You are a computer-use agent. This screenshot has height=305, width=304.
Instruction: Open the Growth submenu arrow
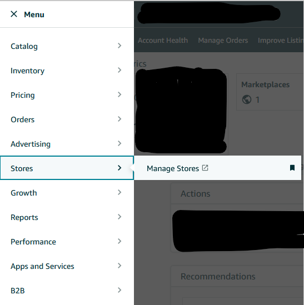click(119, 192)
